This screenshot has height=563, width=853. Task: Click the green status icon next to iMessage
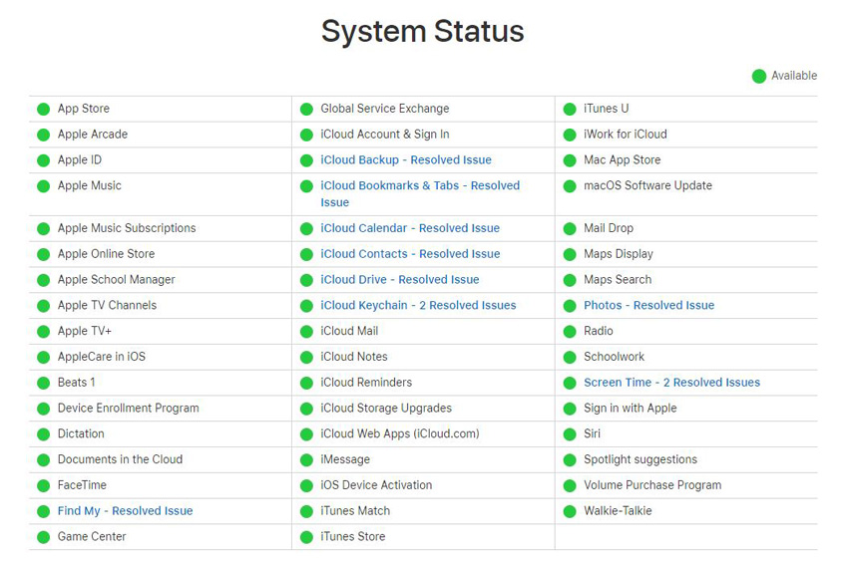(306, 459)
